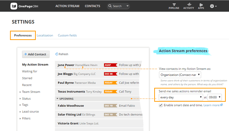Click the external link icon after Learn more
229x131 pixels.
point(221,105)
